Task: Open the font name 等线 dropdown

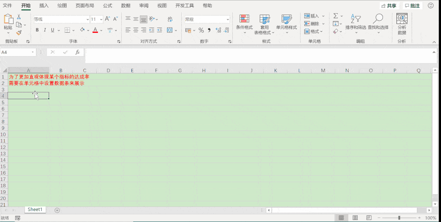Action: coord(87,20)
